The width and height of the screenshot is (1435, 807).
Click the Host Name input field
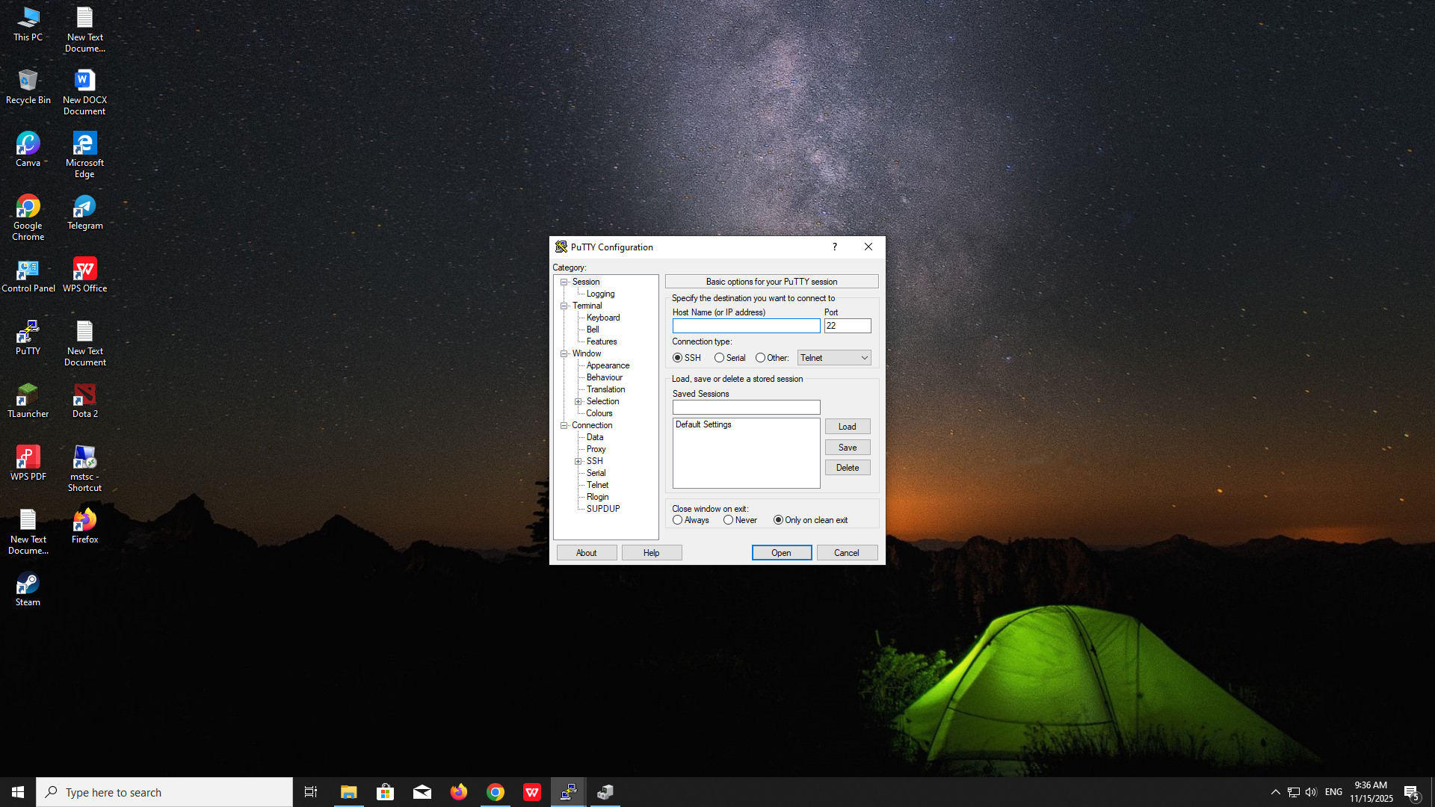(745, 326)
